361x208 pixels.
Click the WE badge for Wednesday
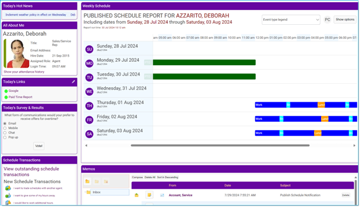coord(89,92)
